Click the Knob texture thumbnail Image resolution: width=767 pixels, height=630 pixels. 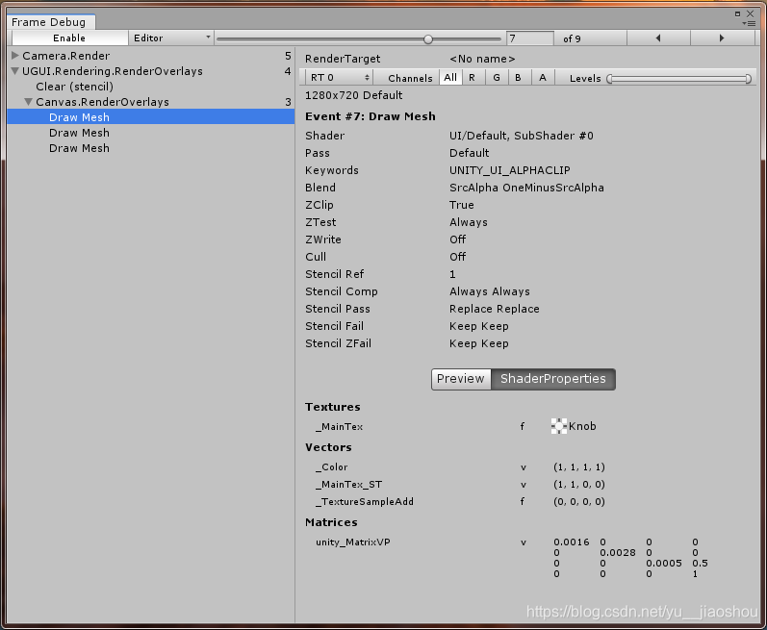[559, 426]
